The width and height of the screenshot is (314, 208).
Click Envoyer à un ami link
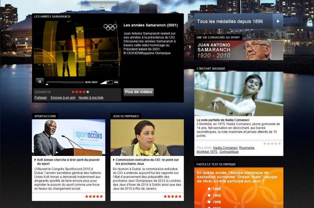tap(63, 98)
